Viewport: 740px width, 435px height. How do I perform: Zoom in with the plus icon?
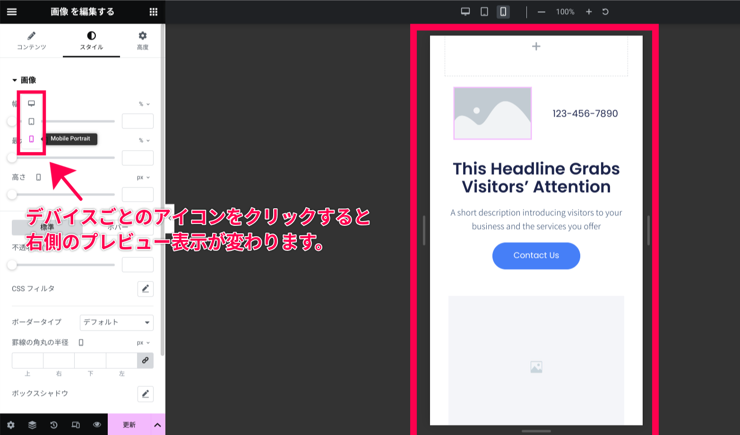[x=589, y=12]
